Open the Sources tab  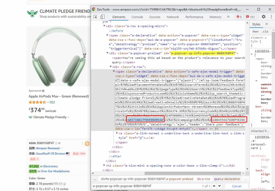(155, 17)
